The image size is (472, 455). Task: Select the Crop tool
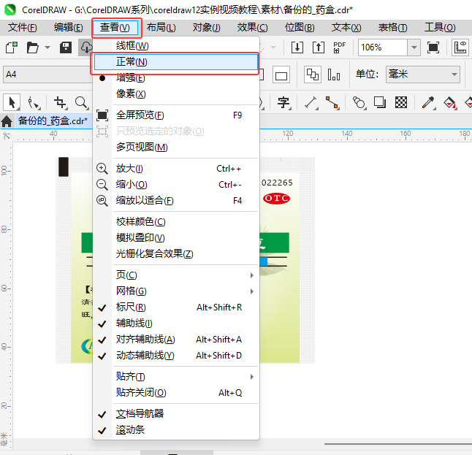[60, 103]
